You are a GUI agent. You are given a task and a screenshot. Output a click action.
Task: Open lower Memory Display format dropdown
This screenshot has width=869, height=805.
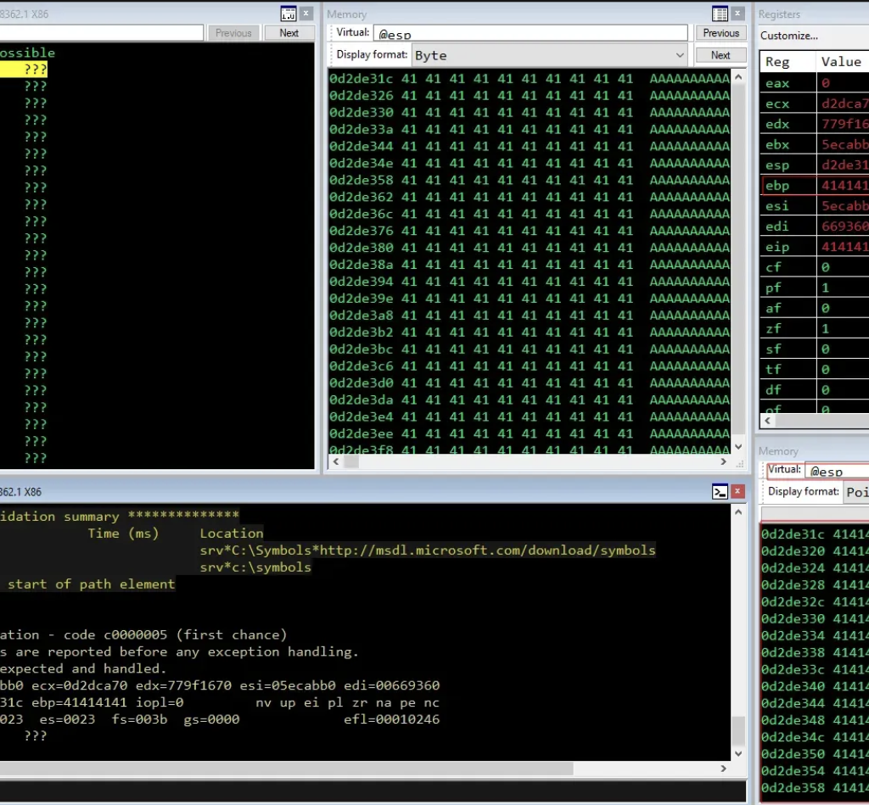(x=855, y=492)
